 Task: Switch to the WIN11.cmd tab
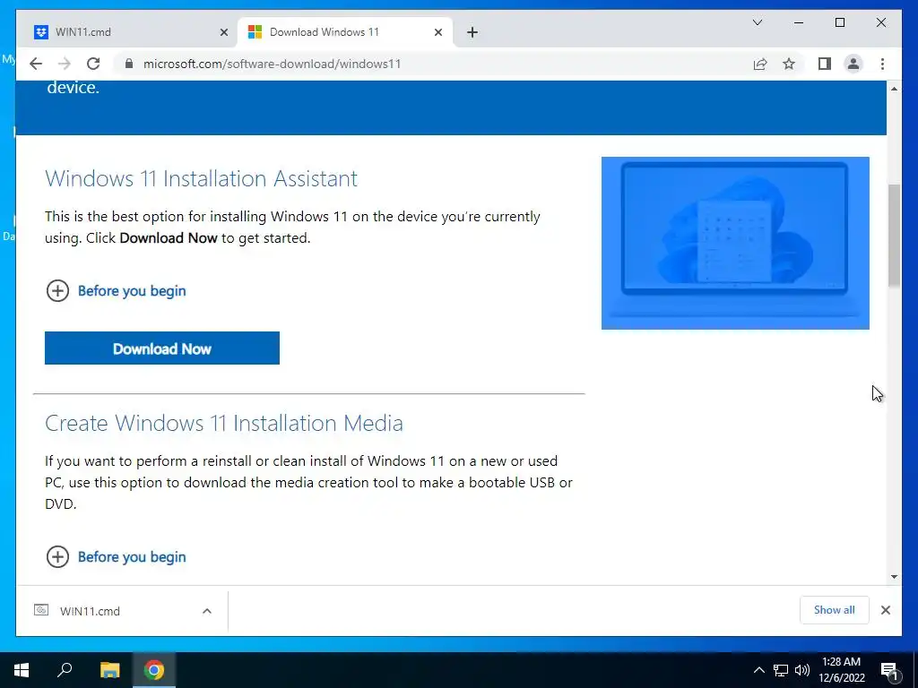pos(124,32)
